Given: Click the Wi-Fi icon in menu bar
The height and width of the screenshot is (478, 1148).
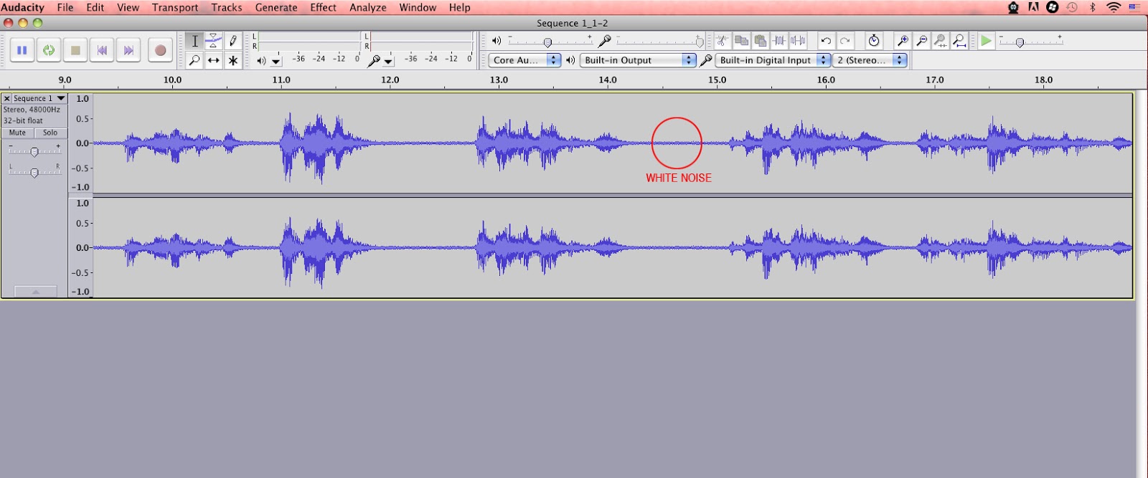Looking at the screenshot, I should click(x=1114, y=7).
